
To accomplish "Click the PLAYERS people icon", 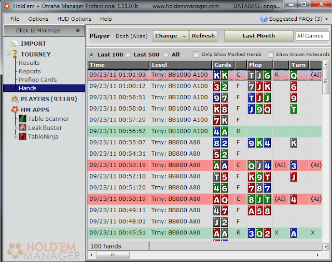I will click(x=15, y=99).
